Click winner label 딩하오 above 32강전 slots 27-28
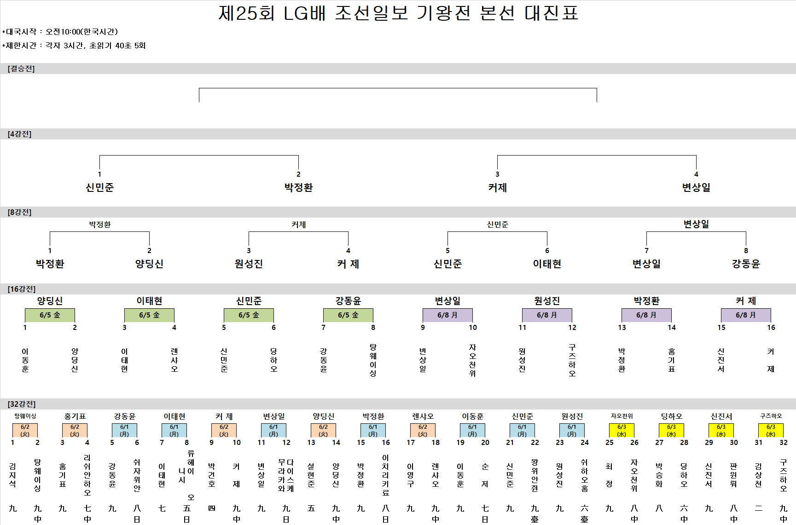The width and height of the screenshot is (796, 525). point(671,416)
